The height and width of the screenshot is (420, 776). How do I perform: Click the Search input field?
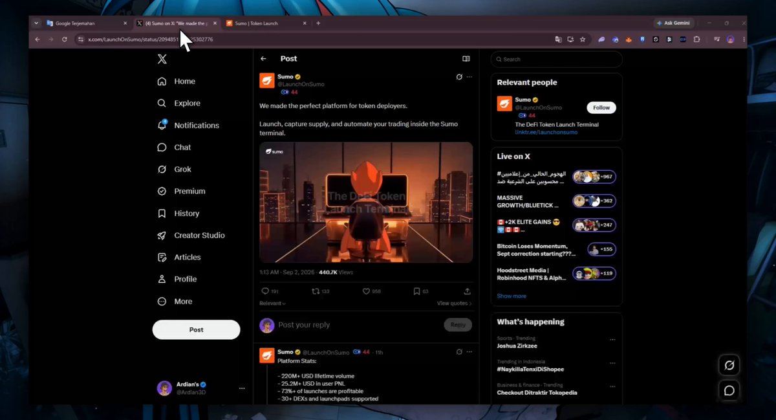pyautogui.click(x=556, y=60)
